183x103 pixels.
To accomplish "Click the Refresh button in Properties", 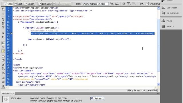I will click(97, 98).
